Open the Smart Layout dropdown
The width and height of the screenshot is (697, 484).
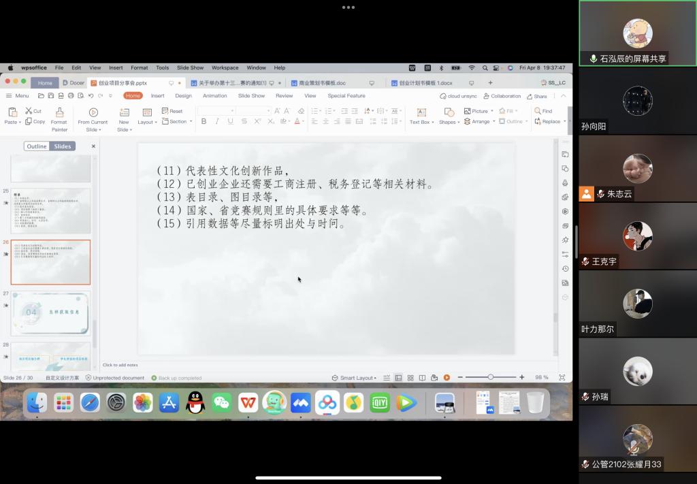(356, 378)
